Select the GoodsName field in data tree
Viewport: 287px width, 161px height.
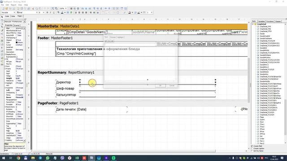point(264,72)
